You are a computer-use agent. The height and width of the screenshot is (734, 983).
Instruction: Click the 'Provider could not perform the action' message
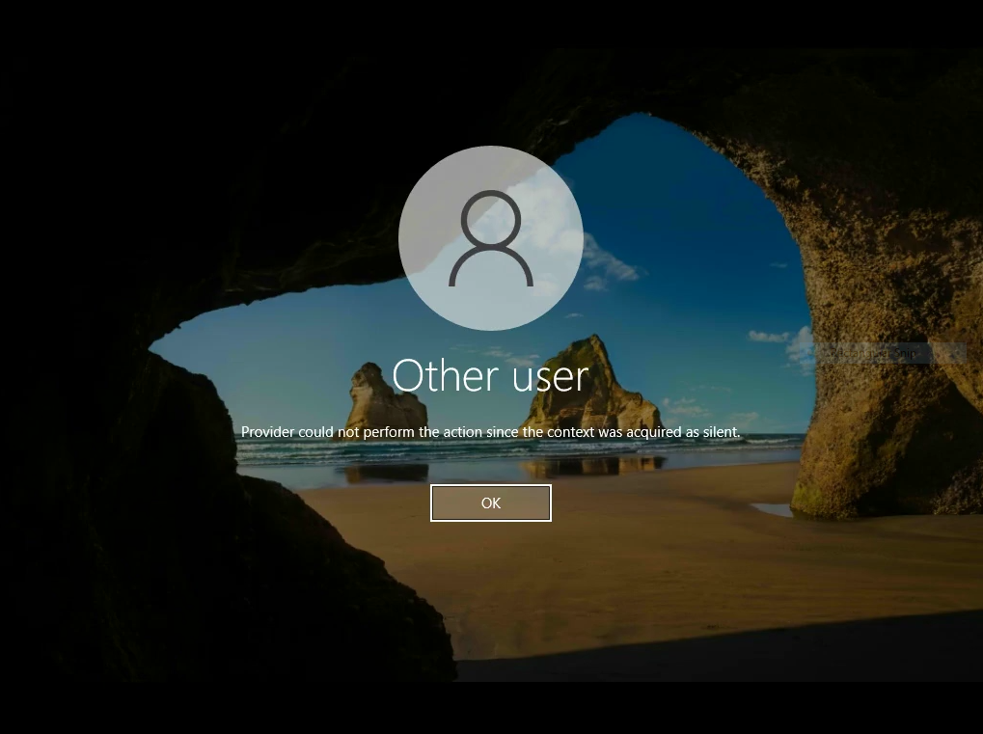pos(490,432)
